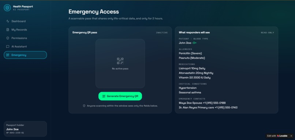295x140 pixels.
Task: Open the Dashboard page
Action: tap(25, 21)
